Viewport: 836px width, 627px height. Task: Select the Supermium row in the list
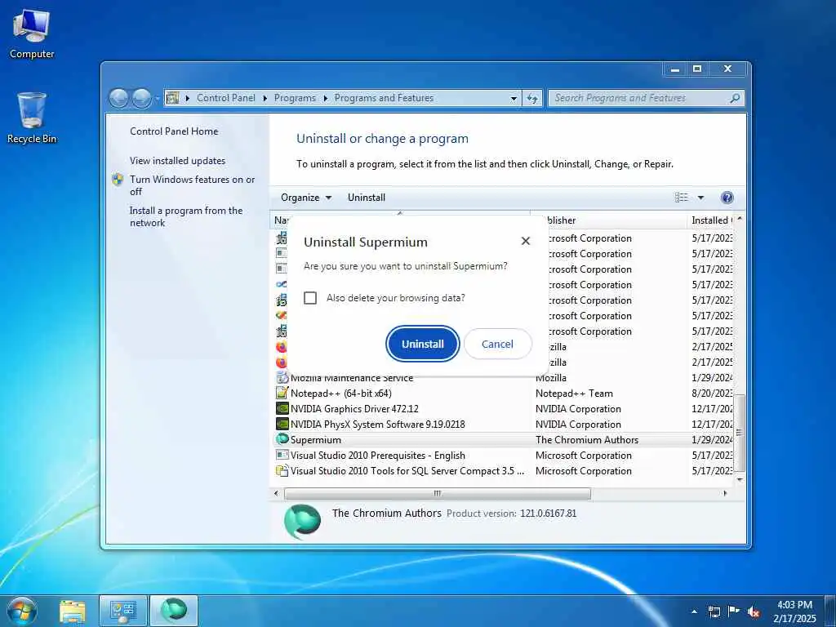pos(504,440)
